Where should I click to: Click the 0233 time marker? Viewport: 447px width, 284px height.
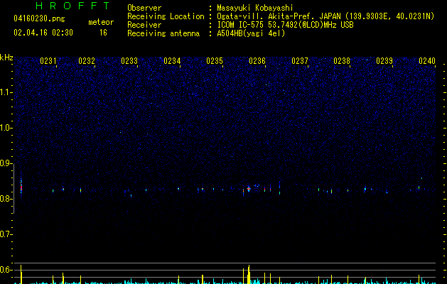pyautogui.click(x=129, y=61)
